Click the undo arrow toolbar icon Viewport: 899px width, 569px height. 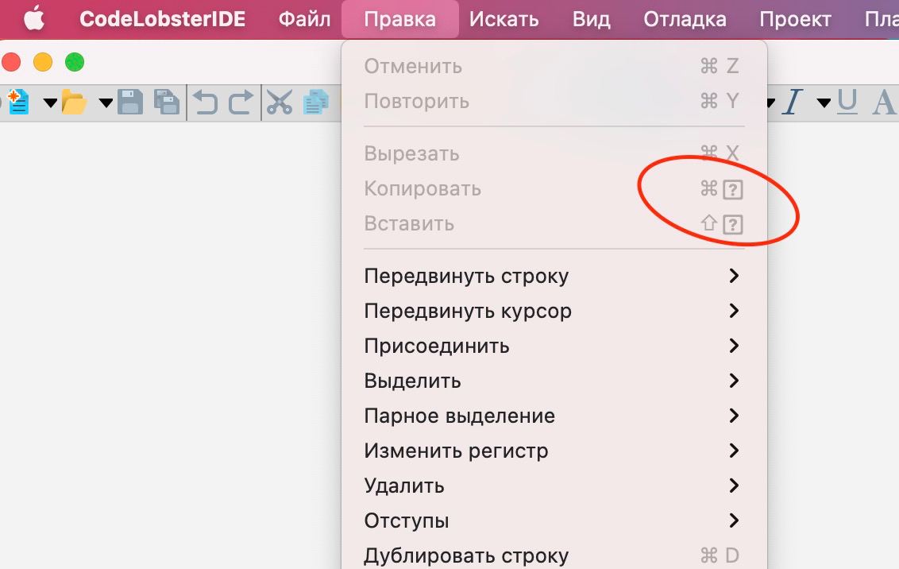[x=205, y=103]
